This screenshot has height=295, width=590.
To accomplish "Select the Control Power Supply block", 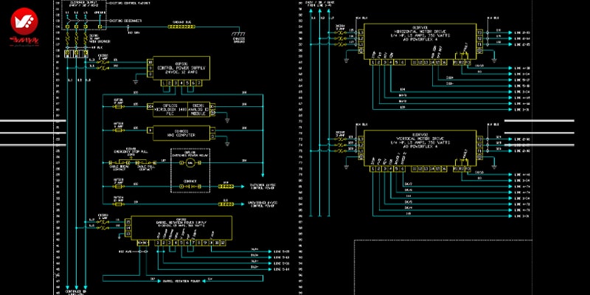I will coord(181,68).
